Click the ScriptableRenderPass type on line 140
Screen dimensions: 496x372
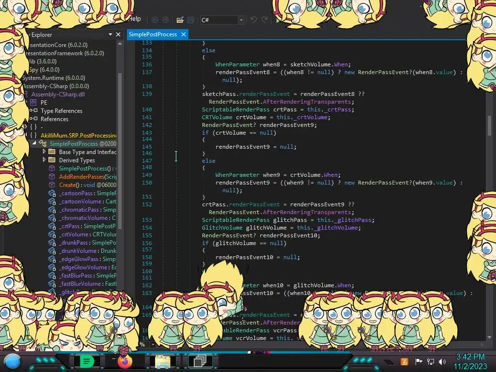[236, 109]
